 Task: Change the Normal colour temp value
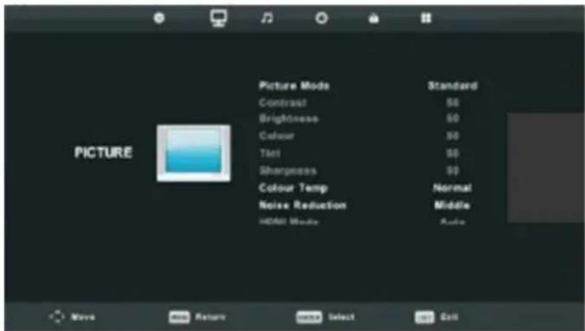(452, 188)
